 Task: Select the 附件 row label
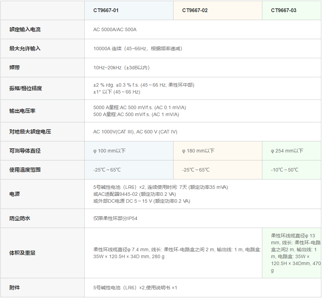point(14,288)
